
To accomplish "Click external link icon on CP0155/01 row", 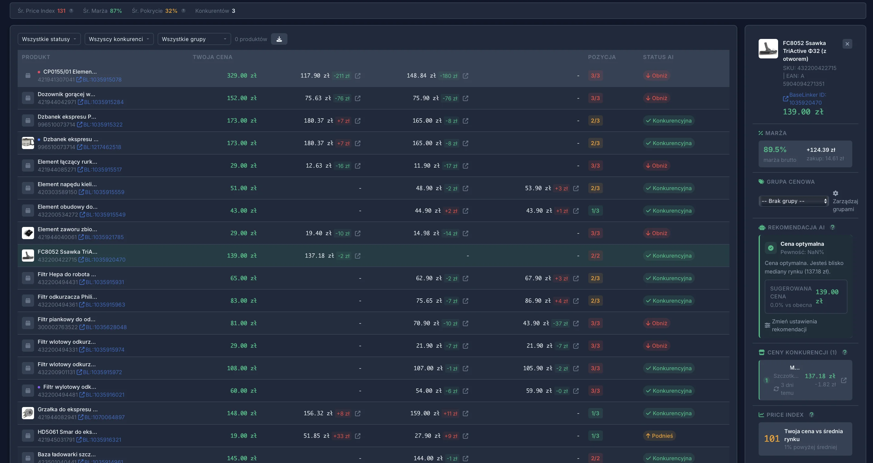I will pyautogui.click(x=358, y=76).
